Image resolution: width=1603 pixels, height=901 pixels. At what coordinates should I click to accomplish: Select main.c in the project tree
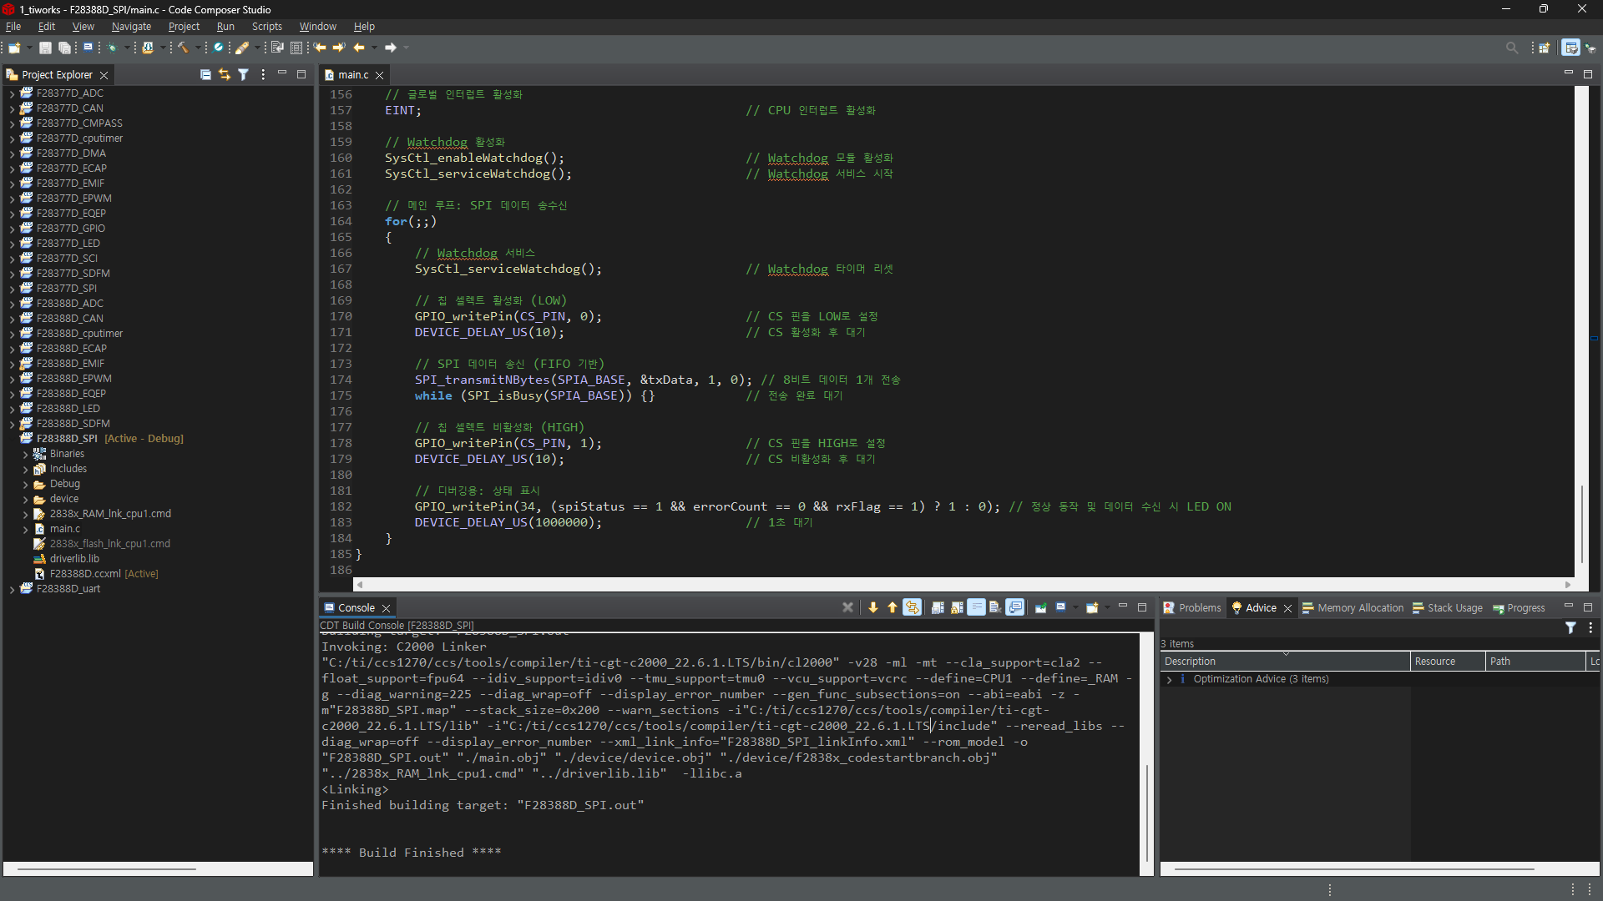point(64,529)
